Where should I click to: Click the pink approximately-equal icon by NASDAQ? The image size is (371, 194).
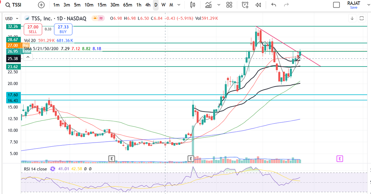tap(101, 19)
